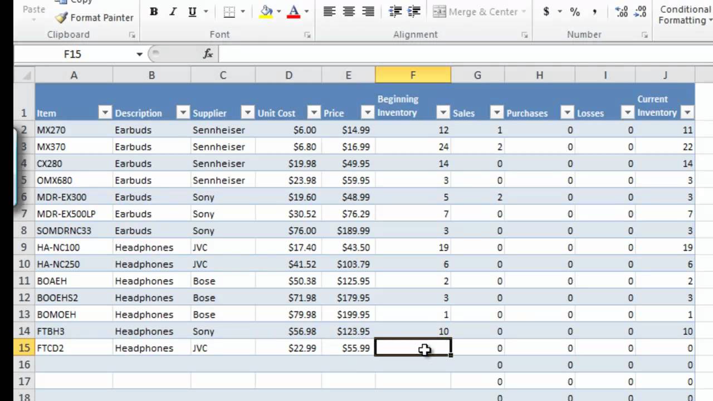Apply the Fill Color to selected cell
Screen dimensions: 713x401
tap(265, 12)
